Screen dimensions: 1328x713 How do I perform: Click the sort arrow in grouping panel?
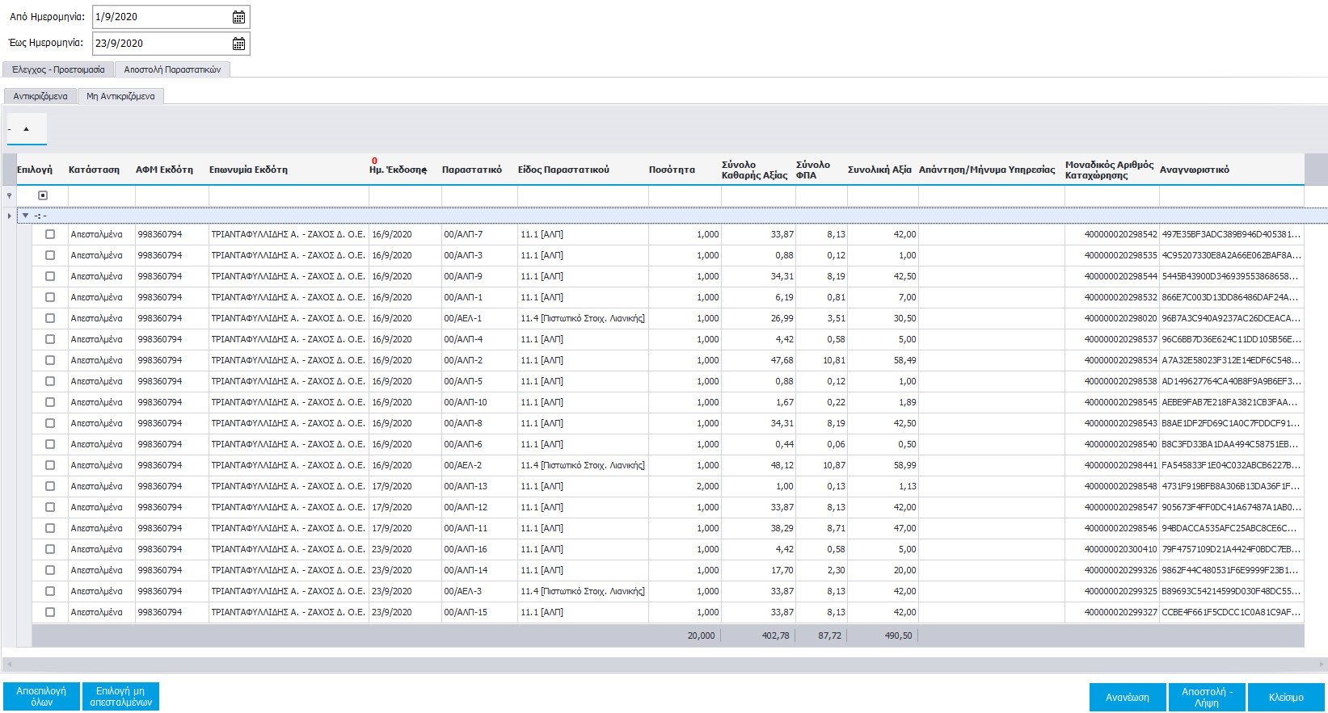26,128
